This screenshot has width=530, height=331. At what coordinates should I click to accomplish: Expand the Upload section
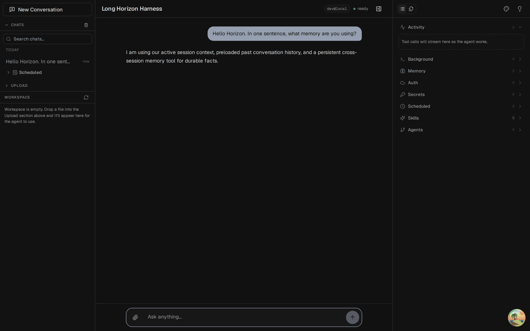[16, 85]
